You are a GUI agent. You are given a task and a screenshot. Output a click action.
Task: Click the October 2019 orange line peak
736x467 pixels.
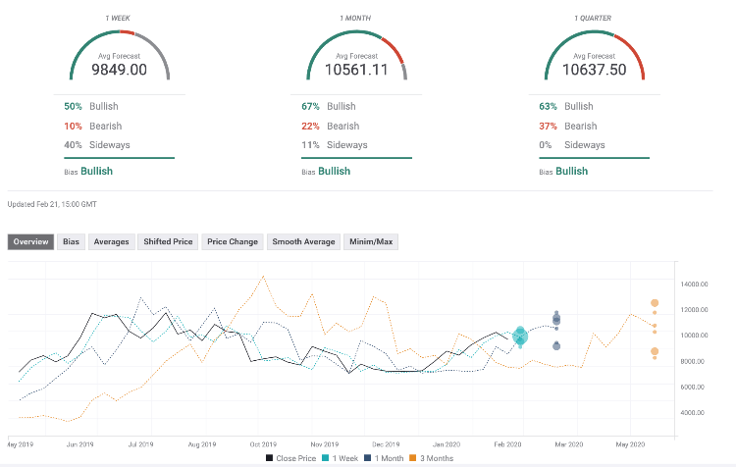(x=262, y=277)
